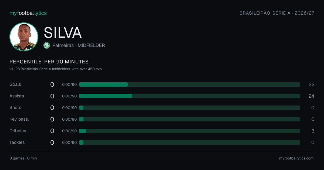Click the 0 games · 0 min footer text
The width and height of the screenshot is (324, 170).
coord(23,158)
